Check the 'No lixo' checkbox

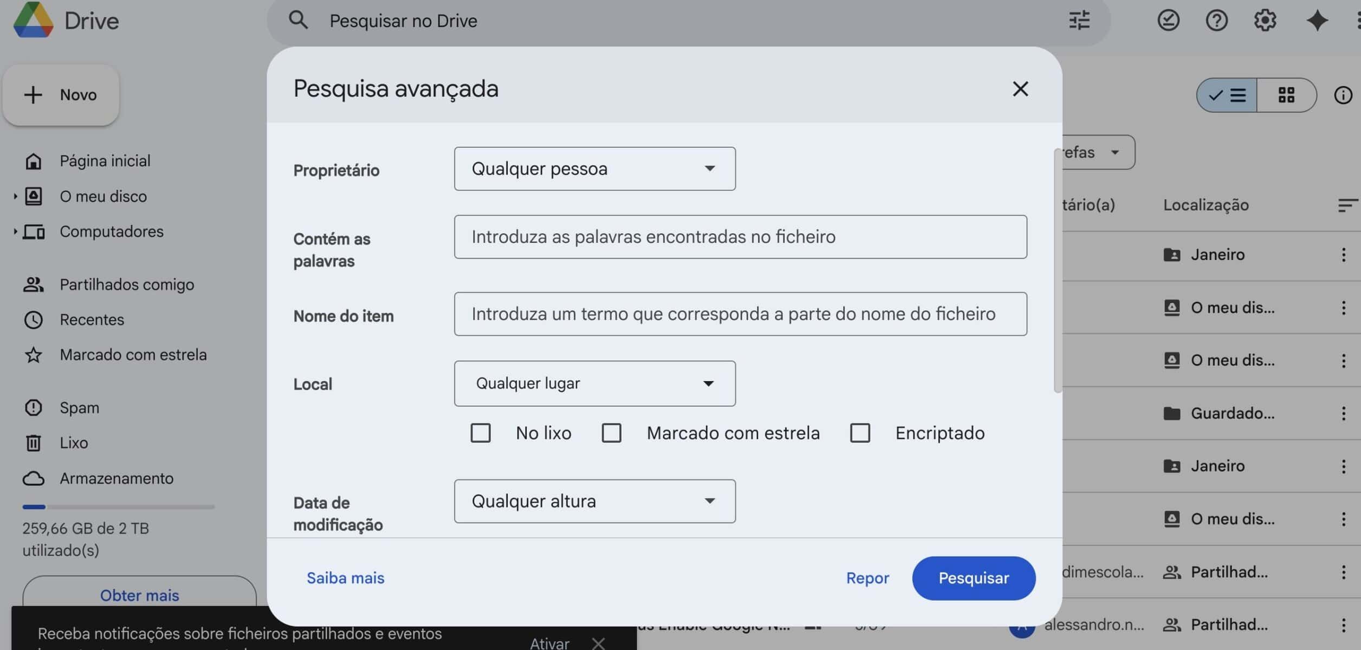pyautogui.click(x=481, y=433)
